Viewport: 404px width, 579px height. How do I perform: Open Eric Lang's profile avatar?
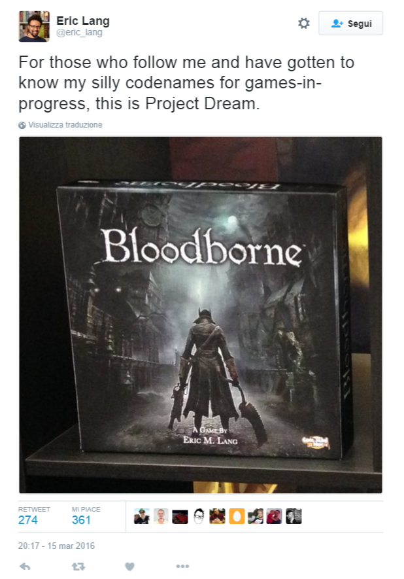coord(34,26)
